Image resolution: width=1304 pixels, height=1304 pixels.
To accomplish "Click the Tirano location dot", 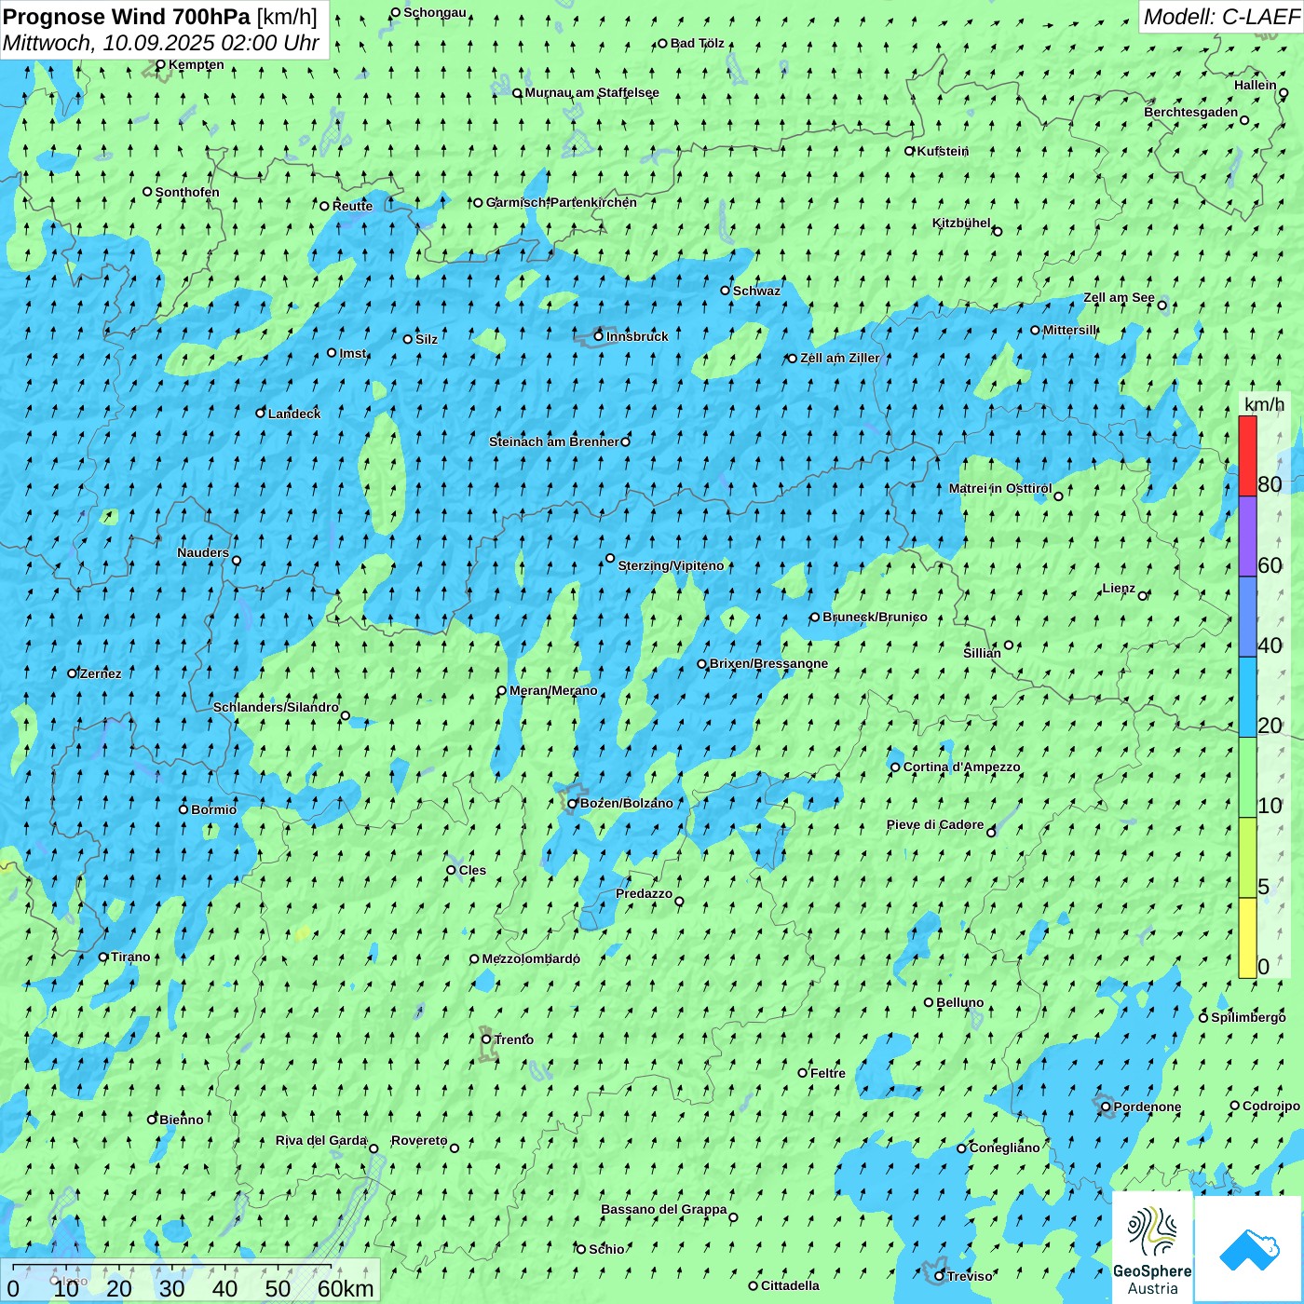I will (103, 957).
